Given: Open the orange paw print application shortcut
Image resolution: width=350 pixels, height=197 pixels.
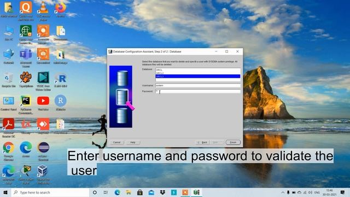Looking at the screenshot, I should 26,79.
